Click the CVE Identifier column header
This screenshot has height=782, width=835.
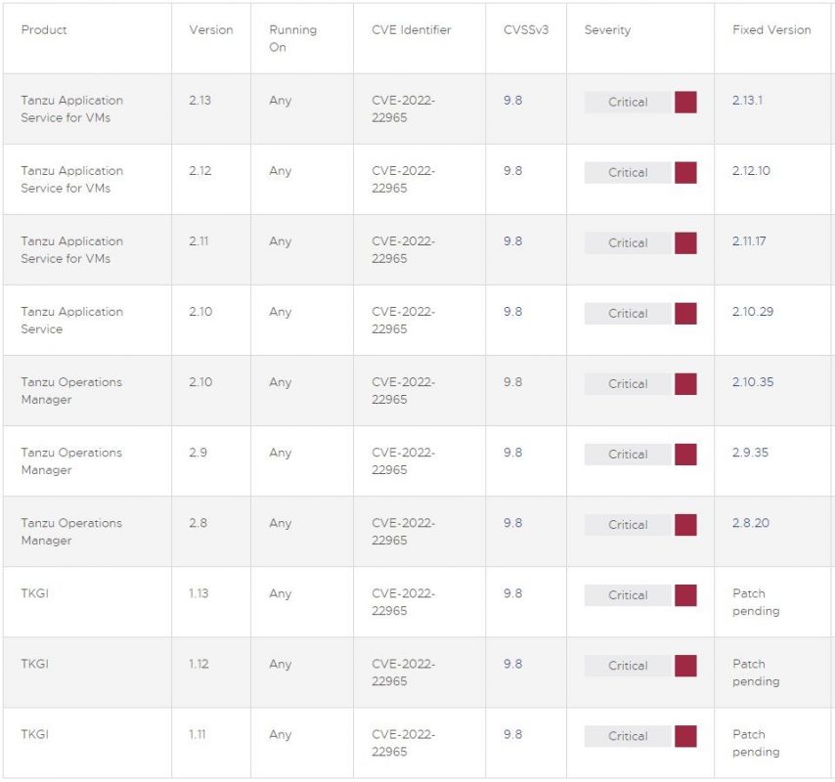tap(411, 29)
